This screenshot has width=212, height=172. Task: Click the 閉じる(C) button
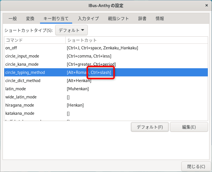[196, 166]
